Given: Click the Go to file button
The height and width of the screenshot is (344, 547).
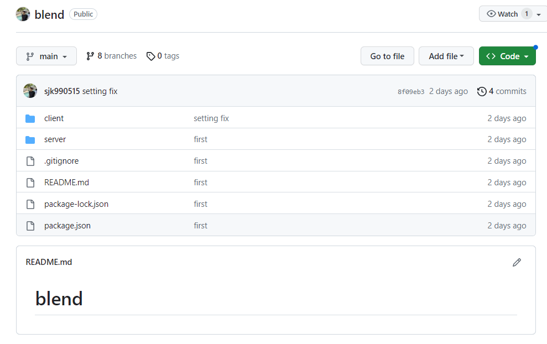Looking at the screenshot, I should [x=387, y=56].
